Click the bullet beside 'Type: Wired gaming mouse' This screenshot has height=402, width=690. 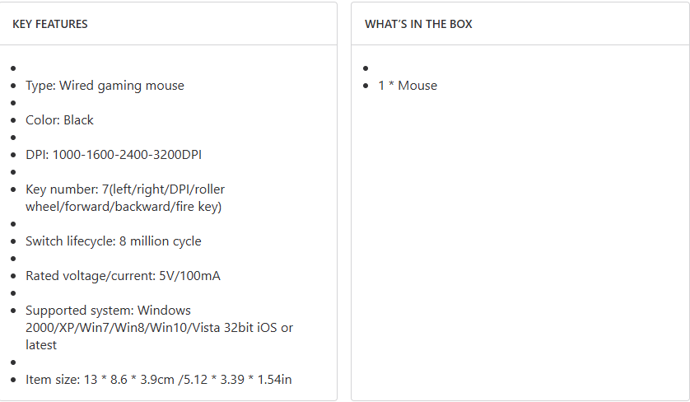(x=13, y=86)
